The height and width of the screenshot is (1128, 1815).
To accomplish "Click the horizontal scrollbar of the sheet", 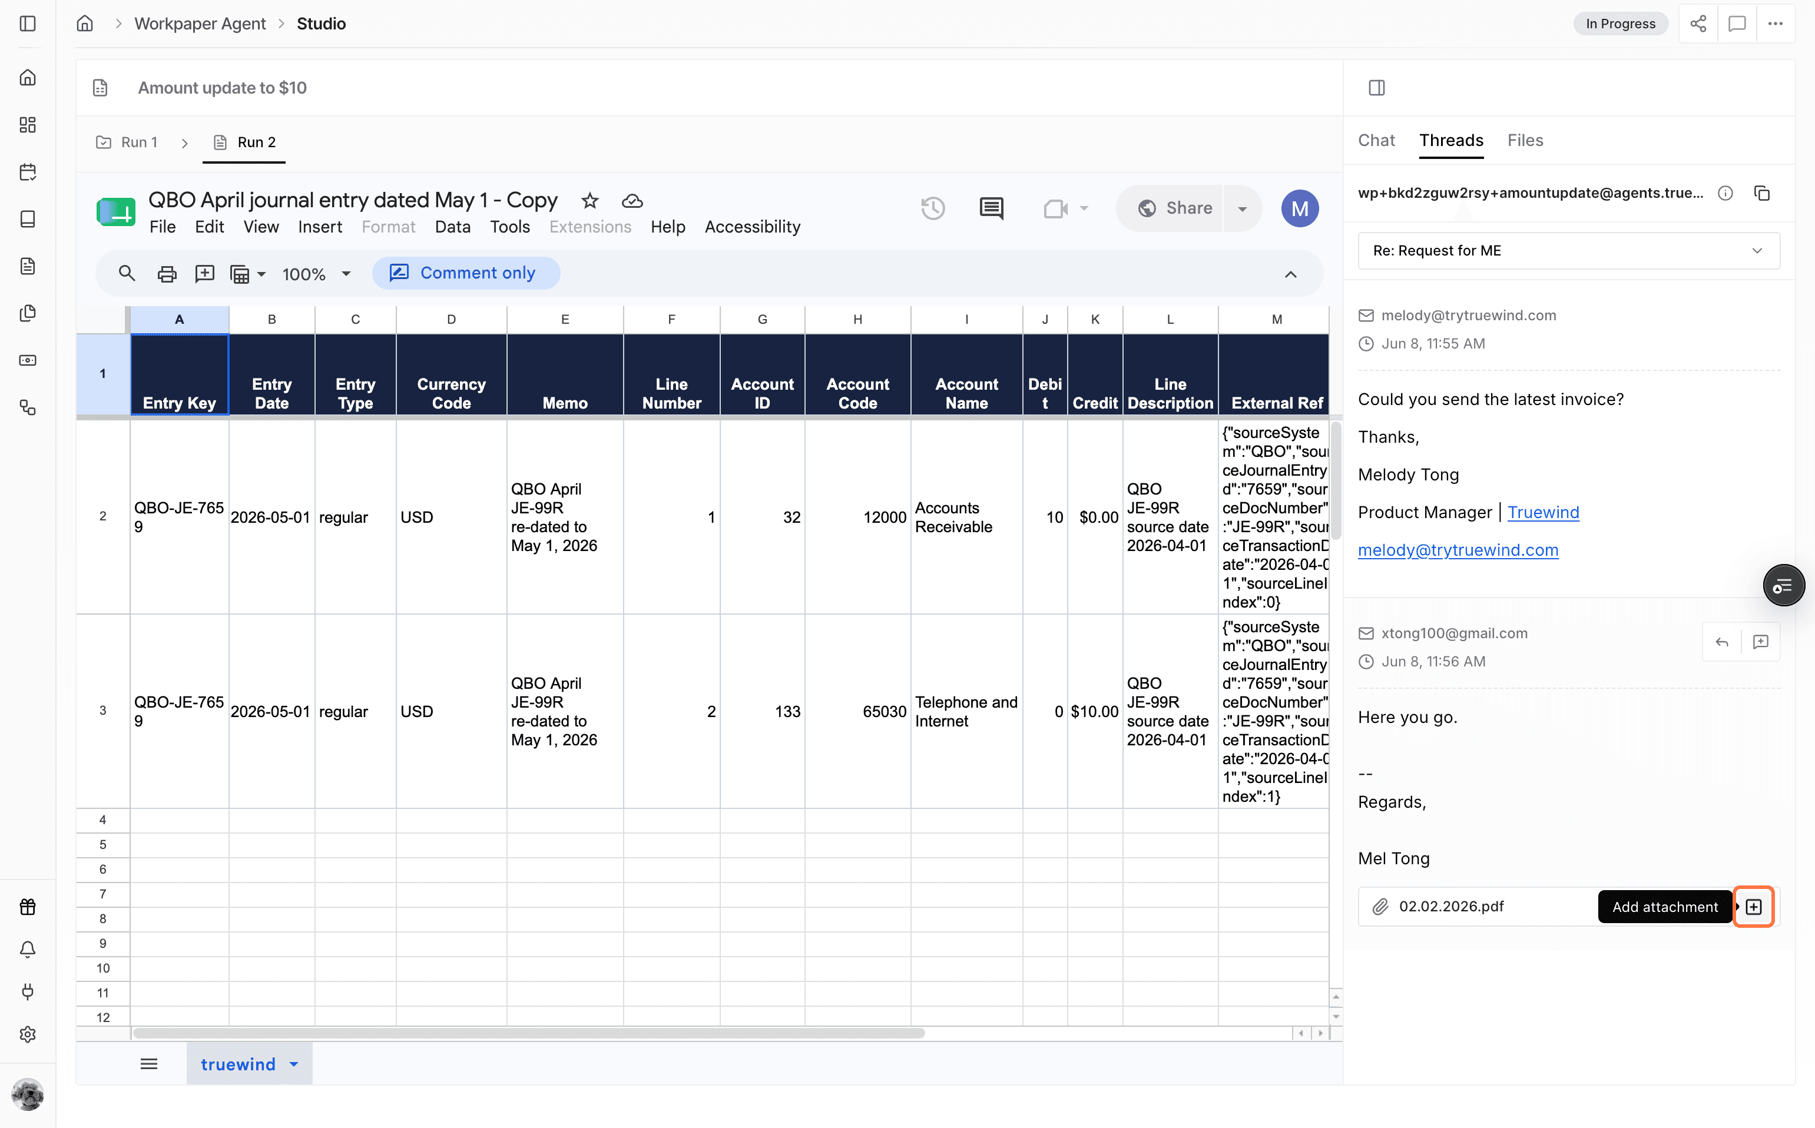I will 528,1033.
